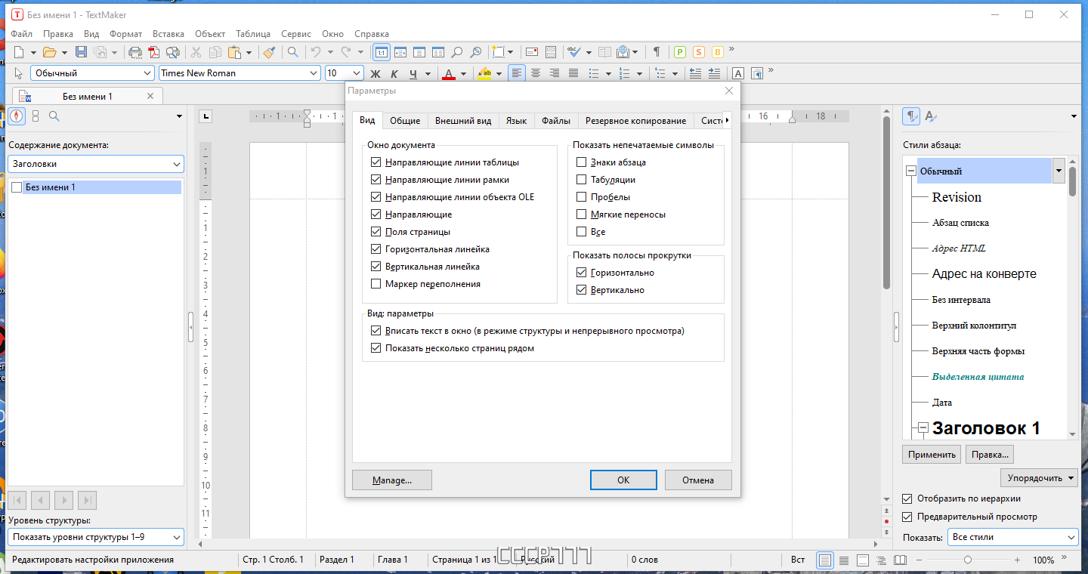1088x574 pixels.
Task: Click the new document icon
Action: click(20, 52)
